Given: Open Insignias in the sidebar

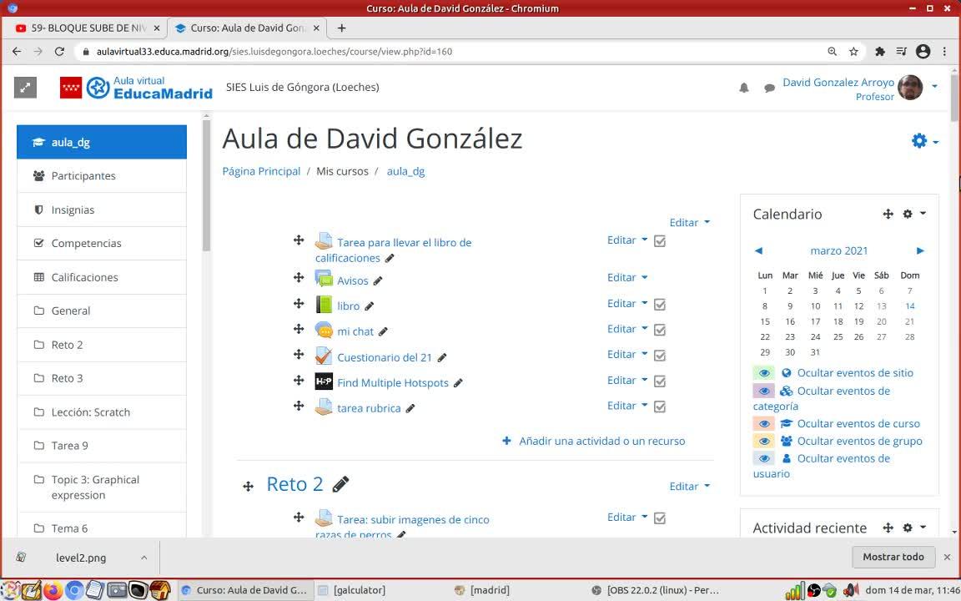Looking at the screenshot, I should pyautogui.click(x=102, y=210).
